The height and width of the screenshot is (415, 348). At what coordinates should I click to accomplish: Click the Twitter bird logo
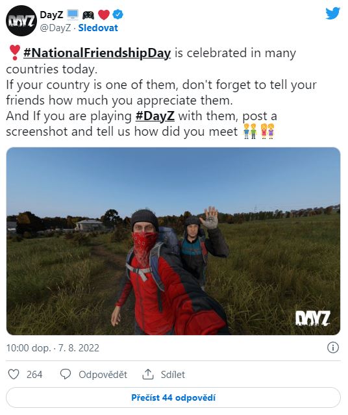tap(333, 13)
